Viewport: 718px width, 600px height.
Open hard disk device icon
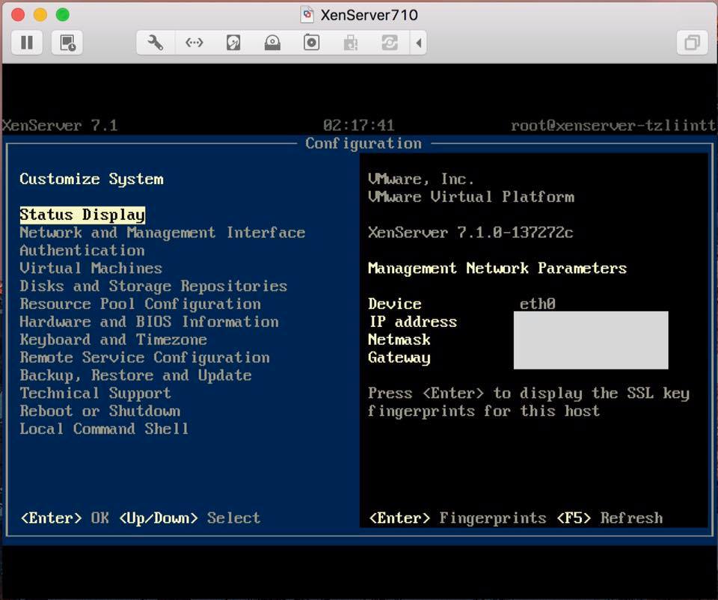coord(233,43)
